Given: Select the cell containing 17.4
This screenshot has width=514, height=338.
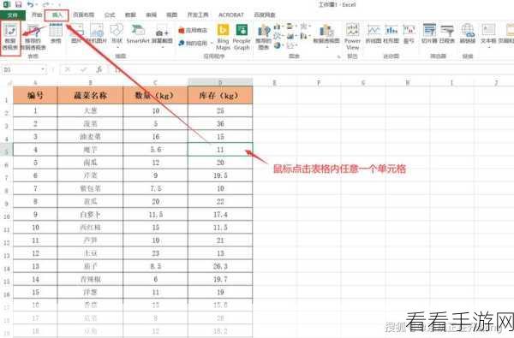Looking at the screenshot, I should pyautogui.click(x=220, y=215).
